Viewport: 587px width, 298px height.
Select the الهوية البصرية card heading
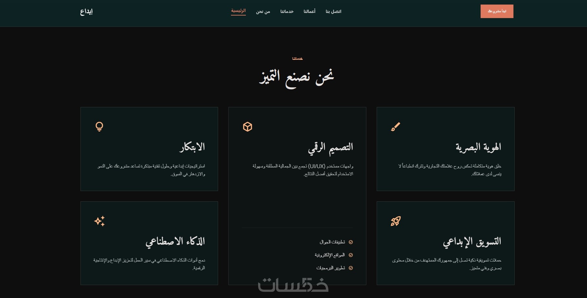pos(478,147)
